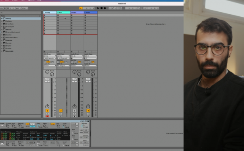This screenshot has width=244, height=151.
Task: Click the pan knob on track 3
Action: click(74, 106)
